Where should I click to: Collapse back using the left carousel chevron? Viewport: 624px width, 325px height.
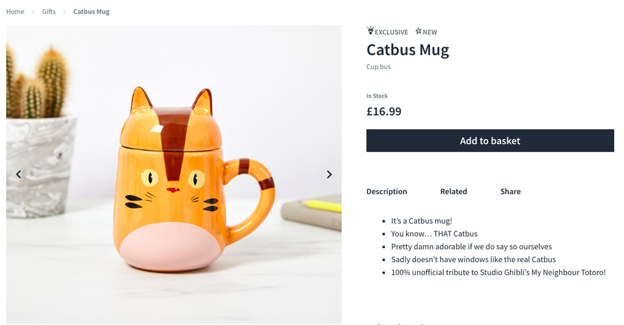19,174
